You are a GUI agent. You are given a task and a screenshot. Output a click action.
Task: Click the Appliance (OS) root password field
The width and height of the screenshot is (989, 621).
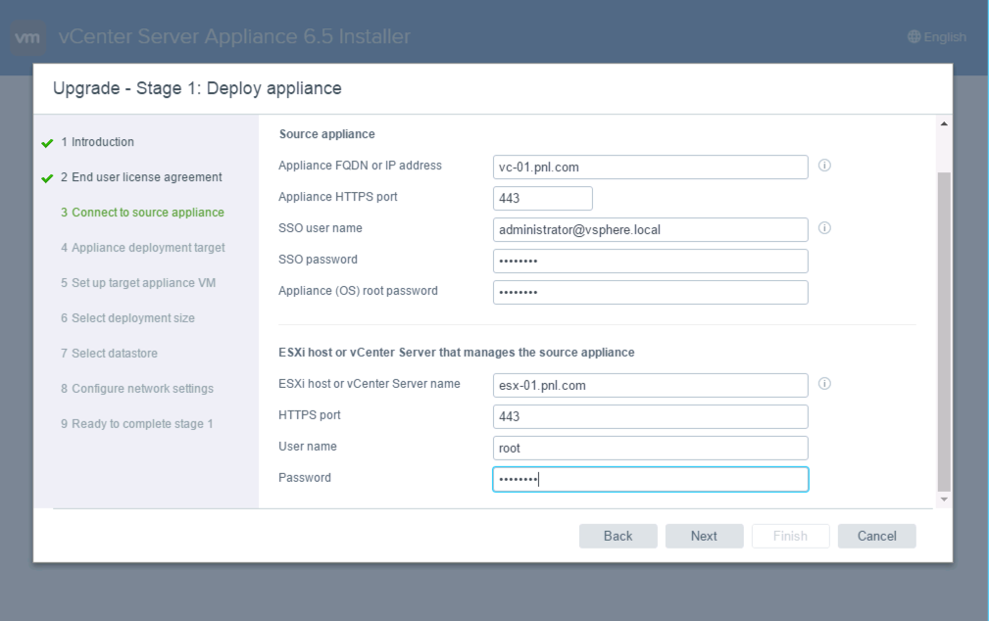coord(650,292)
